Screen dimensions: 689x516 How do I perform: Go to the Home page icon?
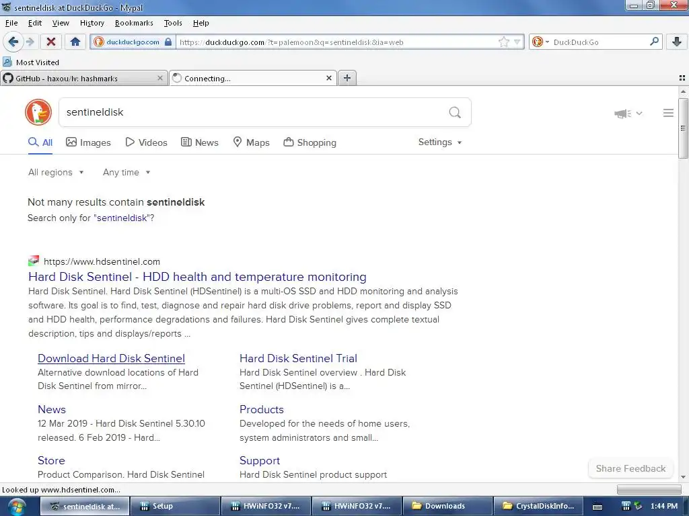pos(75,42)
